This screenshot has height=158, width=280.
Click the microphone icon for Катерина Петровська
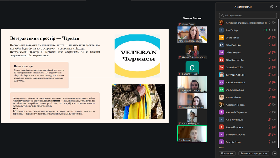point(269,23)
